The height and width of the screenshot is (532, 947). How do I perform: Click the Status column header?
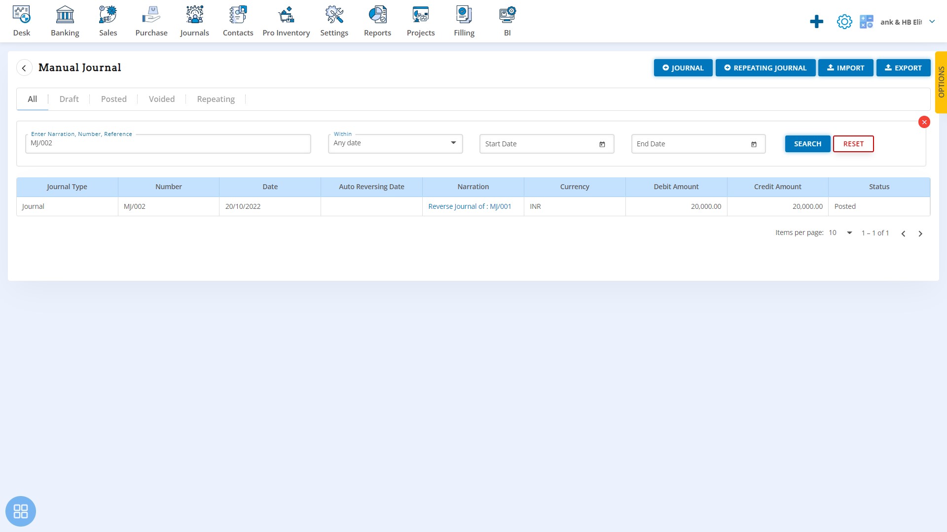point(879,187)
